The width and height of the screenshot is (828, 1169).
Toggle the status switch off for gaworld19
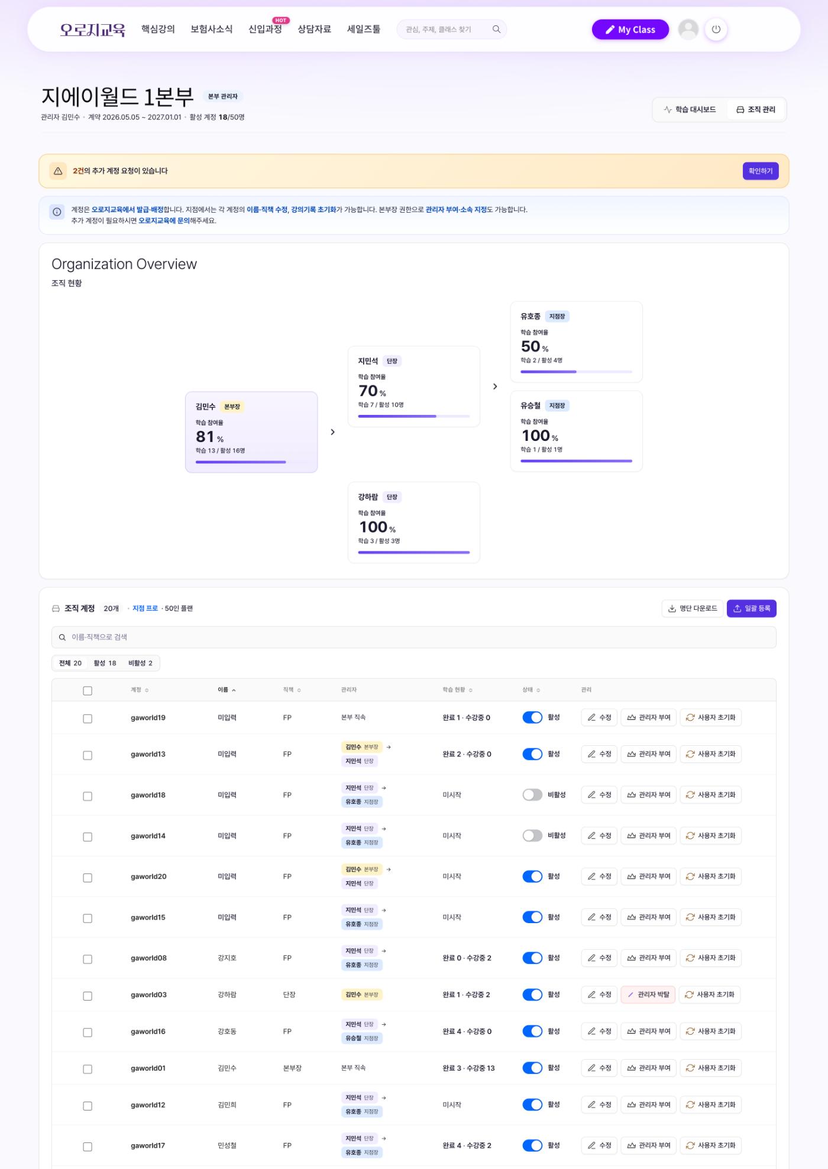(x=532, y=717)
